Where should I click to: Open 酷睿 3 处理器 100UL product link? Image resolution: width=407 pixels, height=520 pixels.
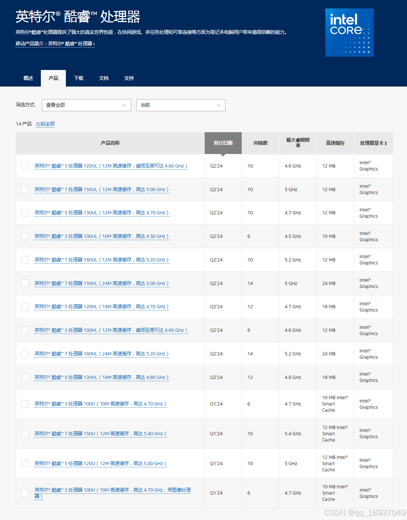pyautogui.click(x=102, y=236)
